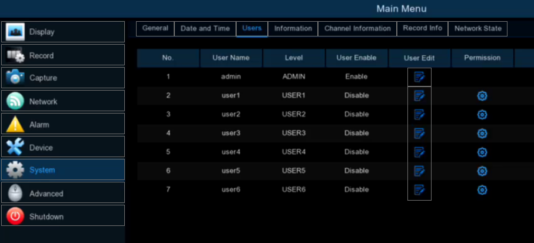The height and width of the screenshot is (243, 534).
Task: Click the Disable status for user4
Action: tap(357, 152)
